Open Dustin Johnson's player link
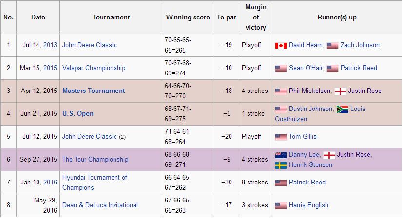Image resolution: width=403 pixels, height=219 pixels. (311, 109)
